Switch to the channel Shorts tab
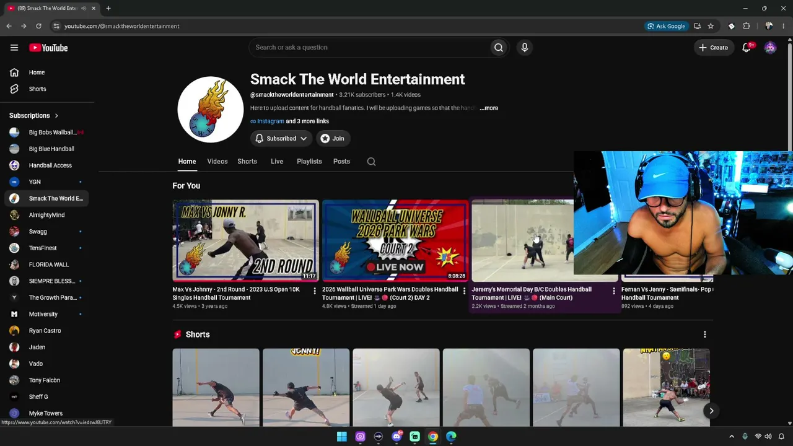This screenshot has height=446, width=793. coord(247,162)
